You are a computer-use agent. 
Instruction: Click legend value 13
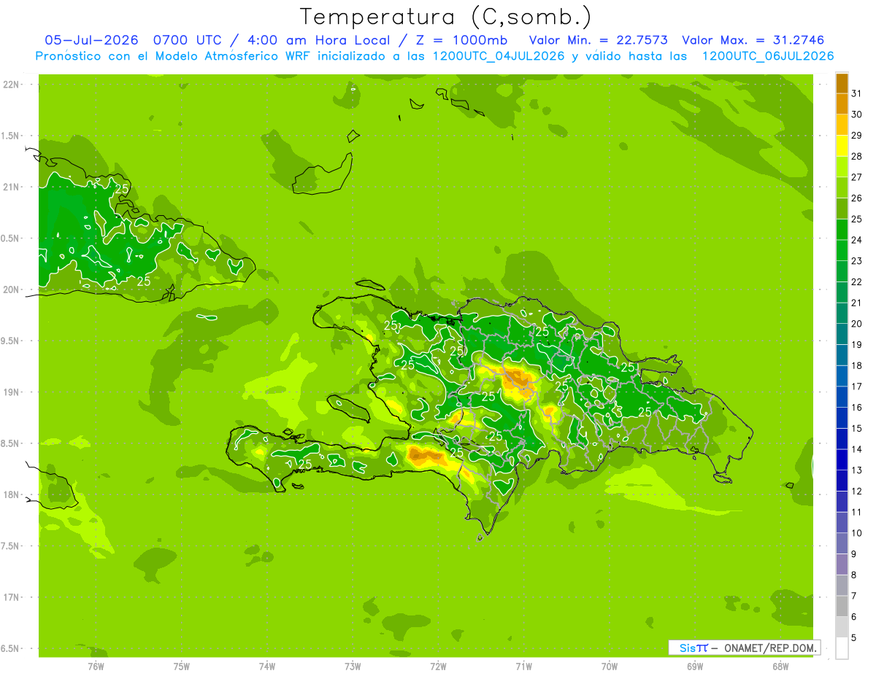click(x=856, y=470)
